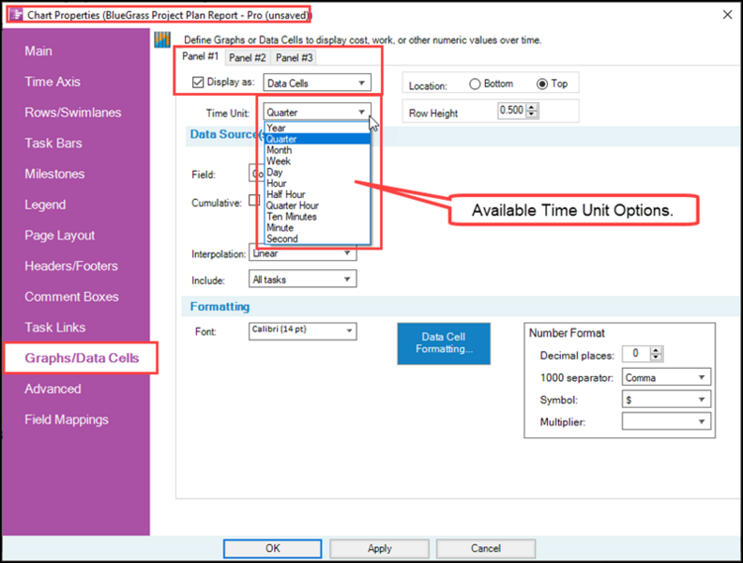Viewport: 743px width, 563px height.
Task: Open the 1000 separator Comma dropdown
Action: pyautogui.click(x=666, y=377)
